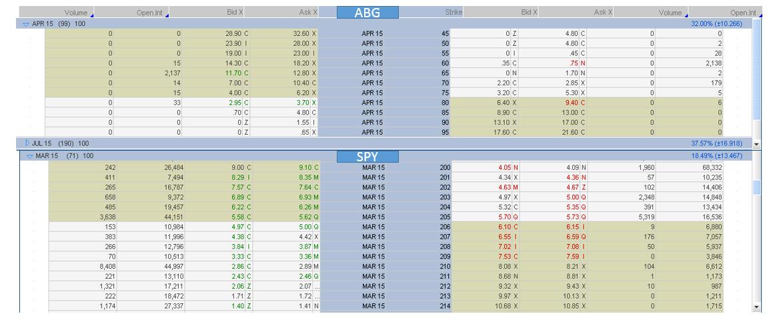Viewport: 767px width, 322px height.
Task: Click SPY call volume 1,321
Action: click(107, 286)
